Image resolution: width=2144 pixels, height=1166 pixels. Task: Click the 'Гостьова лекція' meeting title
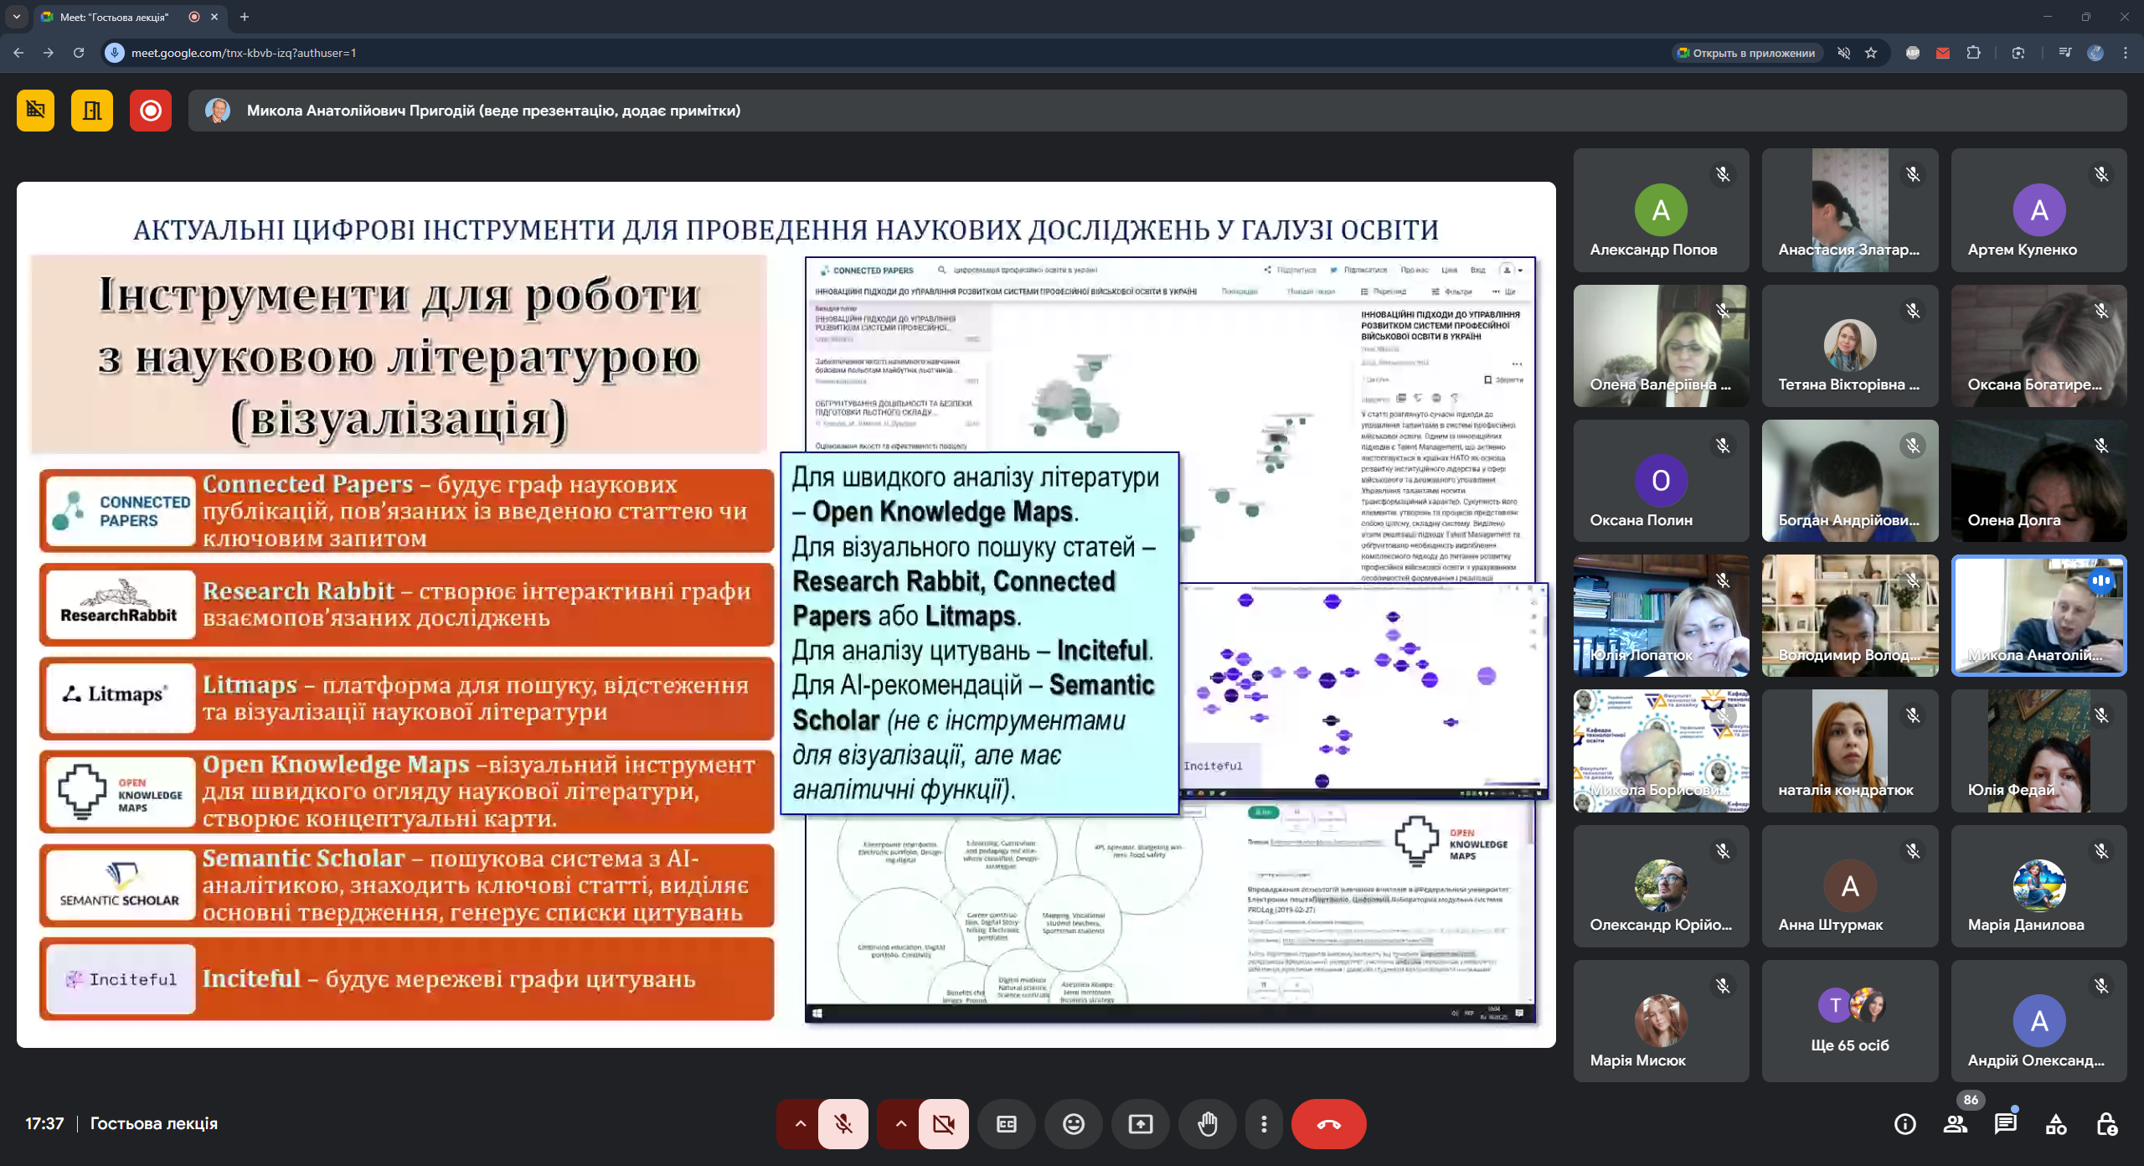tap(154, 1124)
